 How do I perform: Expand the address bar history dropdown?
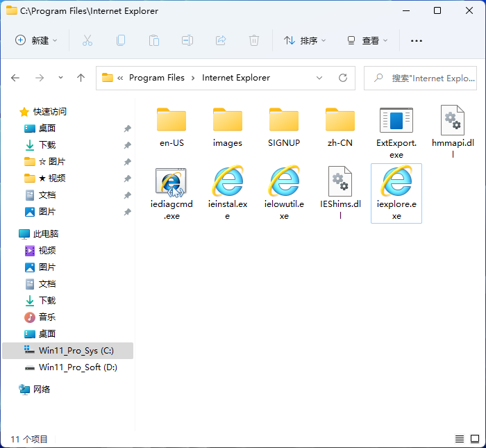pyautogui.click(x=319, y=78)
